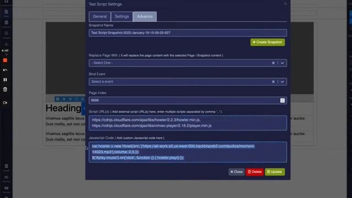Select the Advance tab
Viewport: 352px width, 198px height.
(145, 16)
